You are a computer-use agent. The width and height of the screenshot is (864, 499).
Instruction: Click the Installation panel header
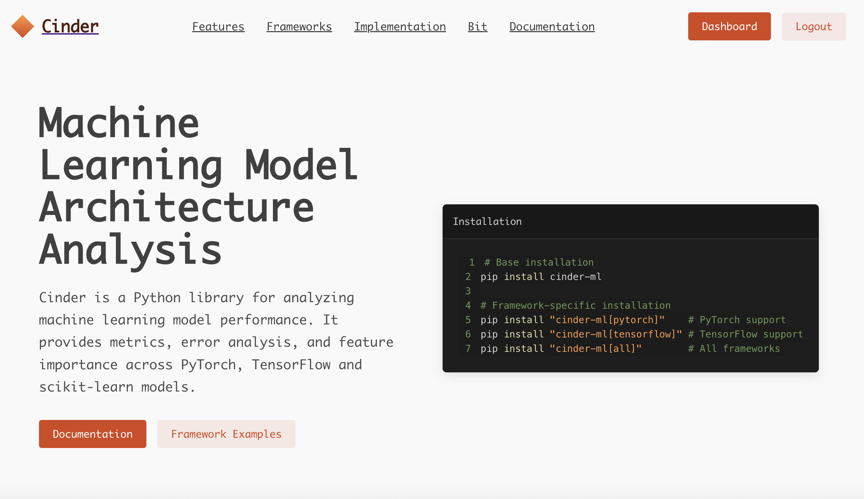488,221
